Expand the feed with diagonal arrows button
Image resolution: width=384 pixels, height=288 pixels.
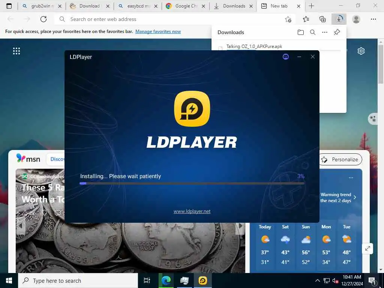point(367,249)
